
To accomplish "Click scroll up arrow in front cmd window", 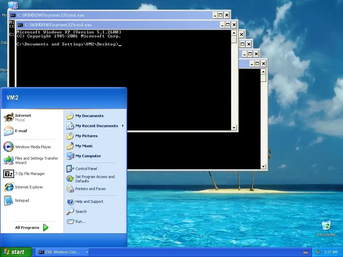I will click(234, 33).
